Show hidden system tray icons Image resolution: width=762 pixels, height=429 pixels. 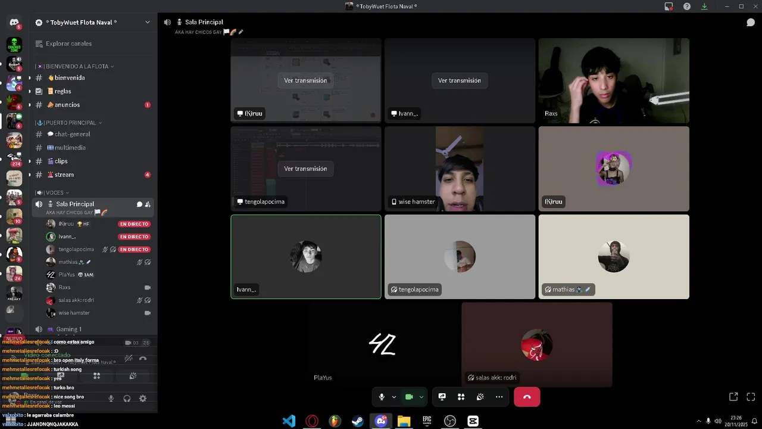[699, 421]
